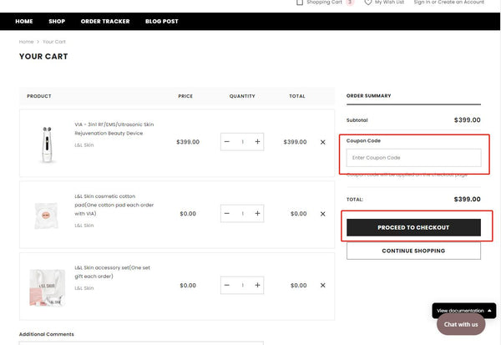Open Blog Post from navigation bar
This screenshot has height=345, width=501.
[x=162, y=21]
